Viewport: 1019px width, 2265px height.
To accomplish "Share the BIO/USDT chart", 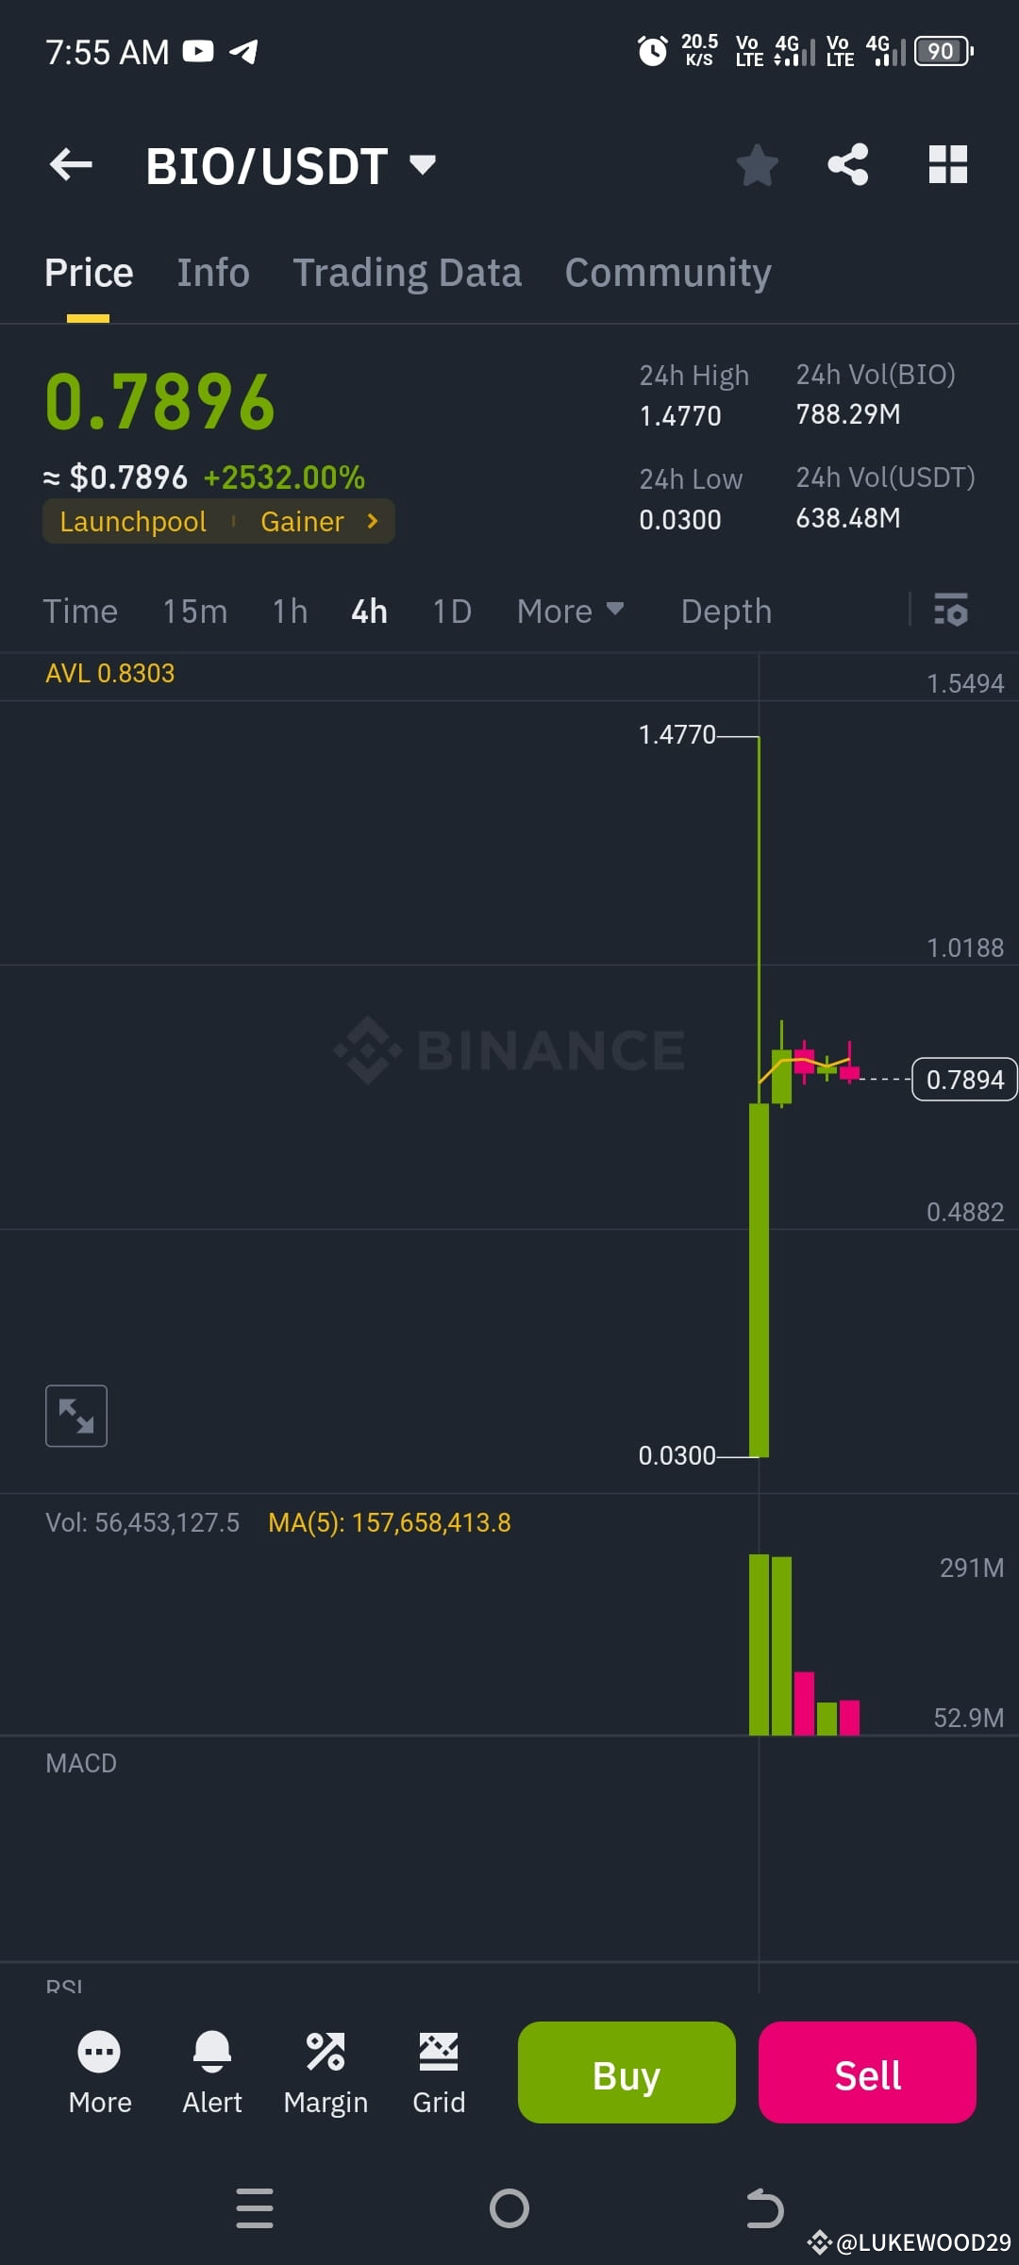I will pos(847,164).
